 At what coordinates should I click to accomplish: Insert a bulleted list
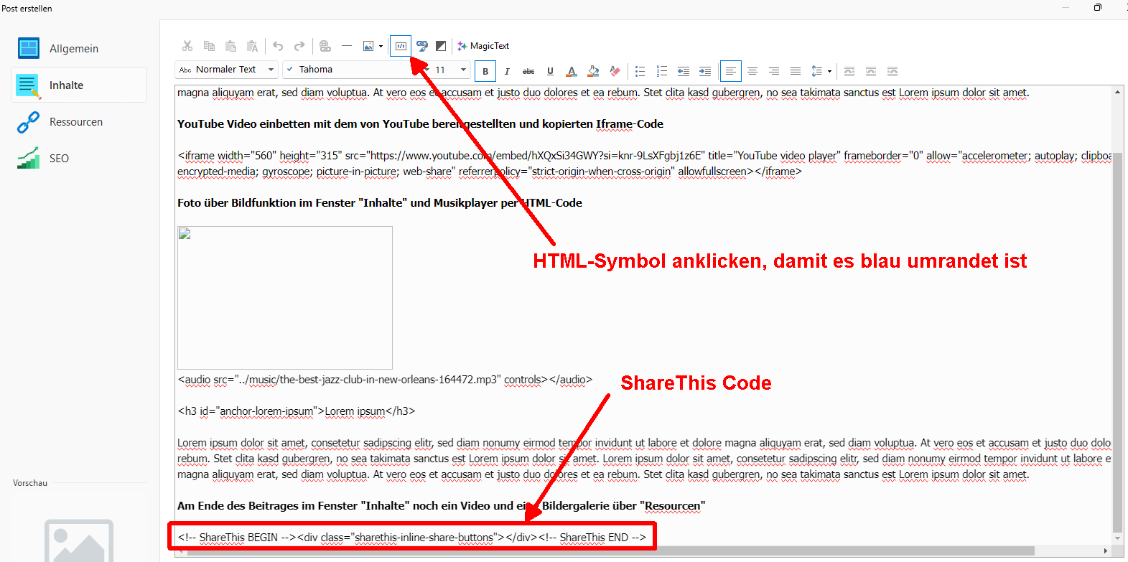[640, 71]
